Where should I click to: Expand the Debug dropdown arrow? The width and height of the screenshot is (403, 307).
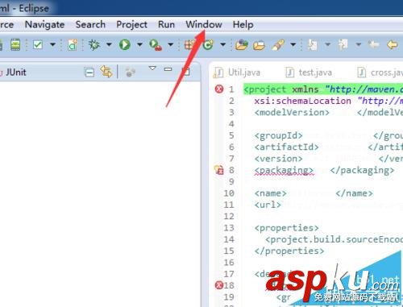point(109,44)
